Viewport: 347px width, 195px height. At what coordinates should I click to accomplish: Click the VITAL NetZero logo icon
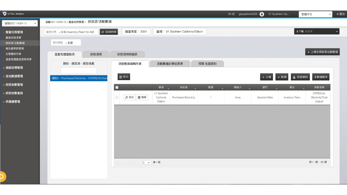coord(4,14)
